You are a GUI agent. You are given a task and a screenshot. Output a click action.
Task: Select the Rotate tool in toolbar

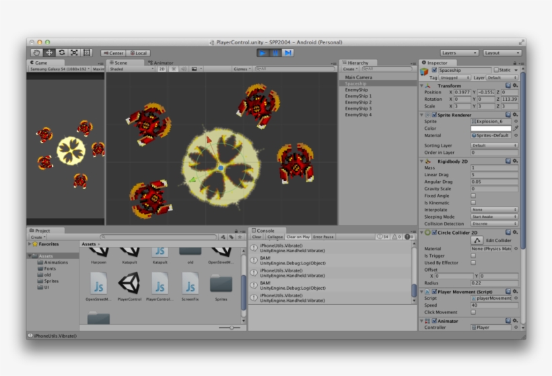[61, 52]
